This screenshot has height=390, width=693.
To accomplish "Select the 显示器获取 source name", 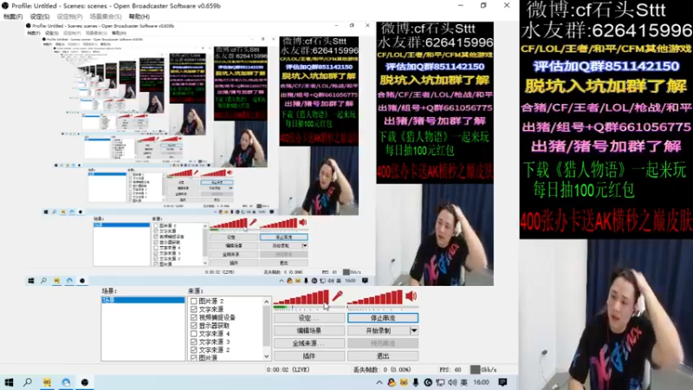I will pyautogui.click(x=214, y=326).
